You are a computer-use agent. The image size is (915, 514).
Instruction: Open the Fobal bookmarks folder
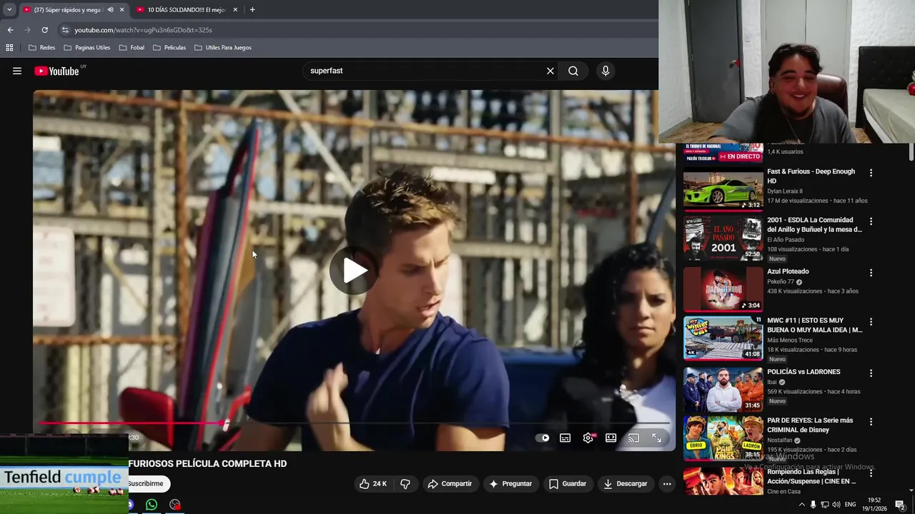[132, 48]
